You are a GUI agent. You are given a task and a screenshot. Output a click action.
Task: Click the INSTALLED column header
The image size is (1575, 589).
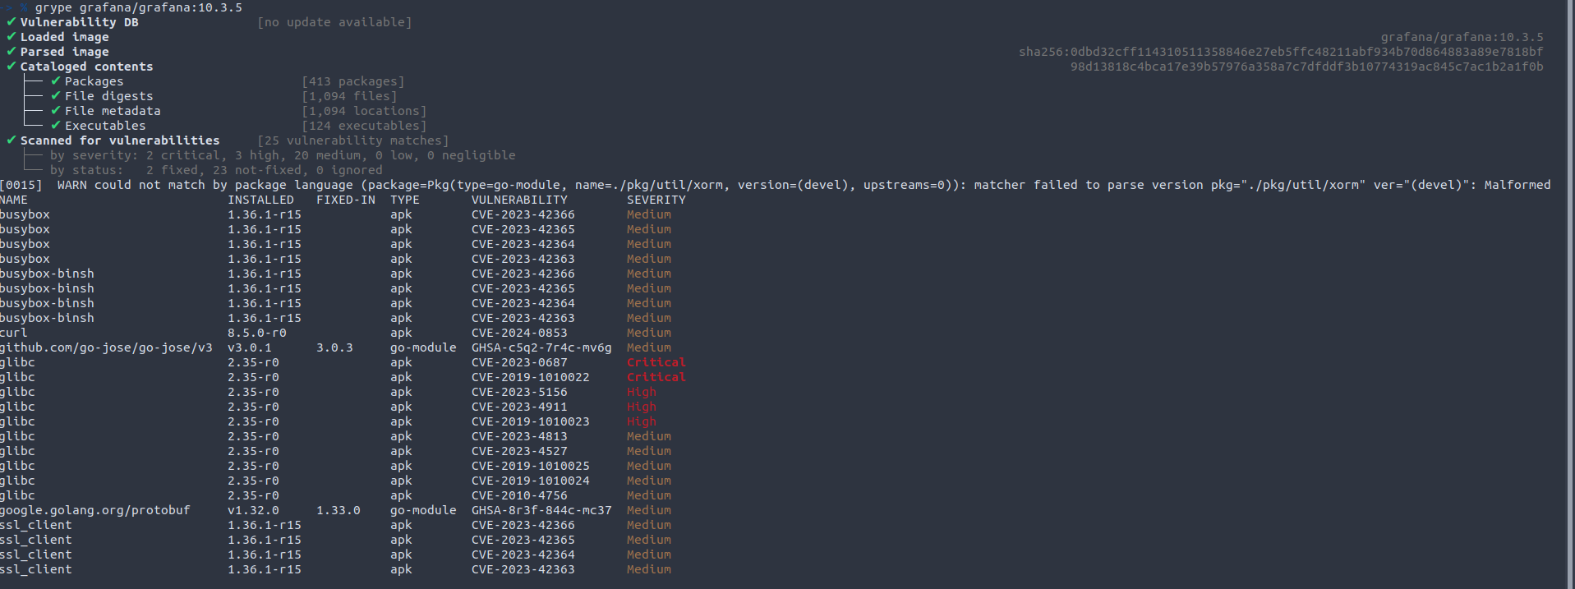coord(260,200)
